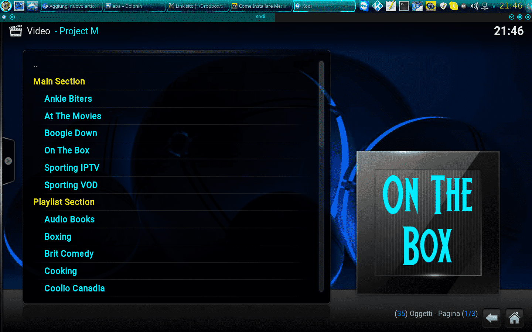Open the desktop pen widget icon
The width and height of the screenshot is (532, 332).
pyautogui.click(x=19, y=6)
